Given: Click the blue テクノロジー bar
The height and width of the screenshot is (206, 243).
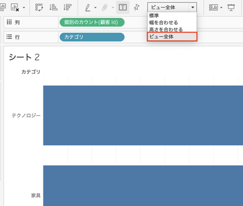Looking at the screenshot, I should [x=143, y=115].
